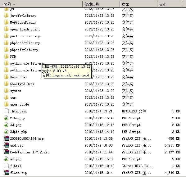Select the CodeIgniter_1.7.2.zip archive icon
Viewport: 186px width, 177px height.
(7, 152)
